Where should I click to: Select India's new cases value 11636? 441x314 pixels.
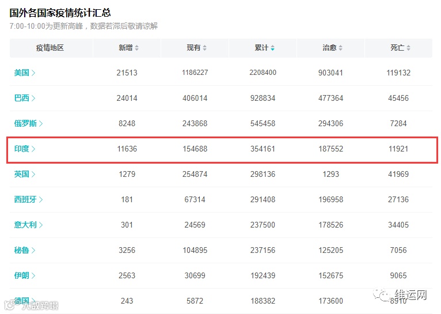tap(127, 149)
